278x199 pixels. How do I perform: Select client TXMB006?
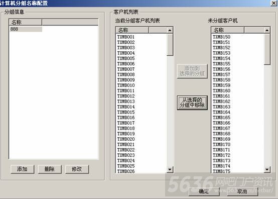pos(126,64)
